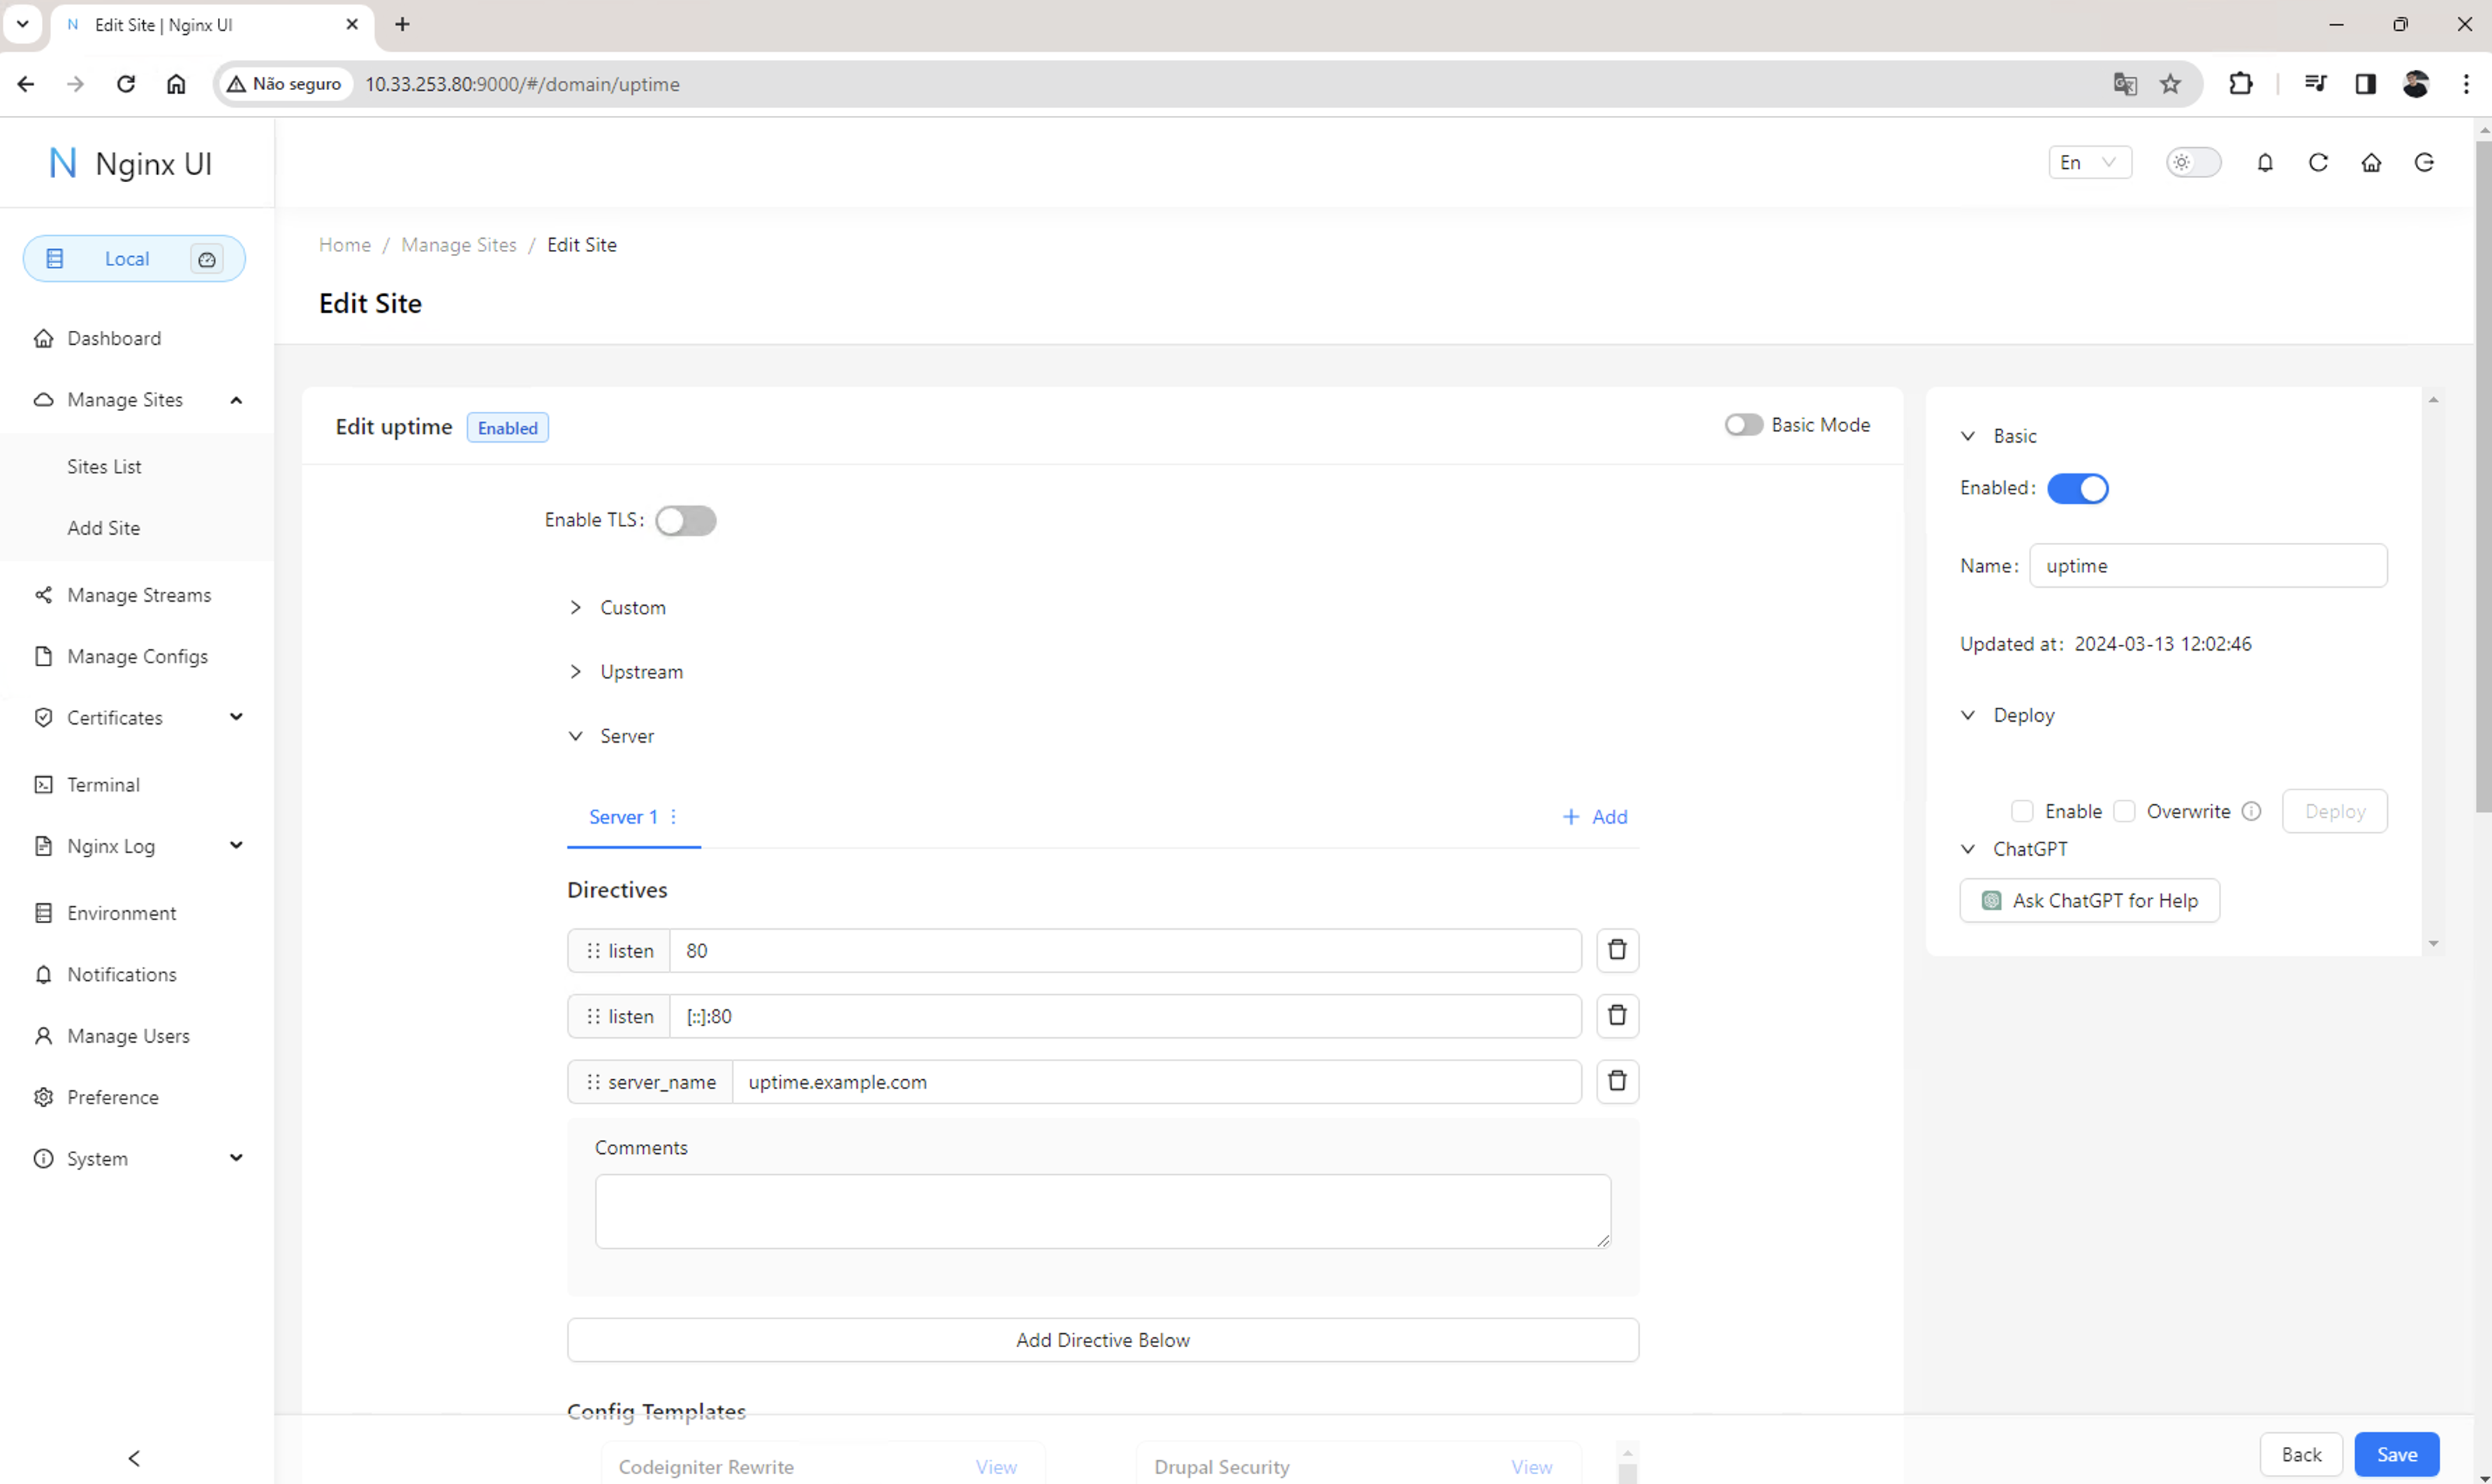Open the browser three-dot menu
The height and width of the screenshot is (1484, 2492).
pyautogui.click(x=2466, y=84)
